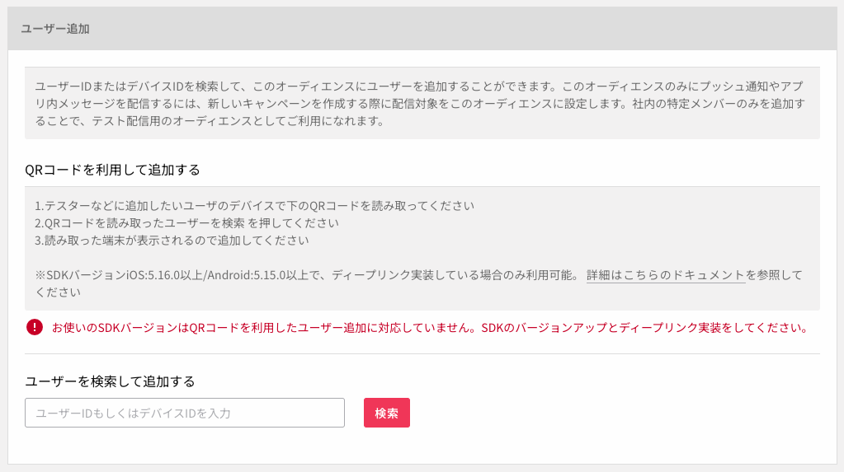844x472 pixels.
Task: Select the audience description paragraph at top
Action: point(422,103)
